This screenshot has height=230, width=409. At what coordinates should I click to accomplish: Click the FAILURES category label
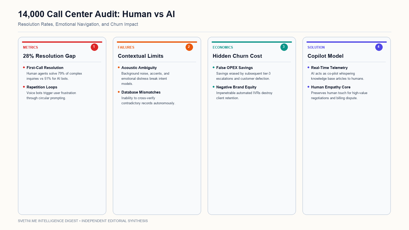pyautogui.click(x=126, y=47)
